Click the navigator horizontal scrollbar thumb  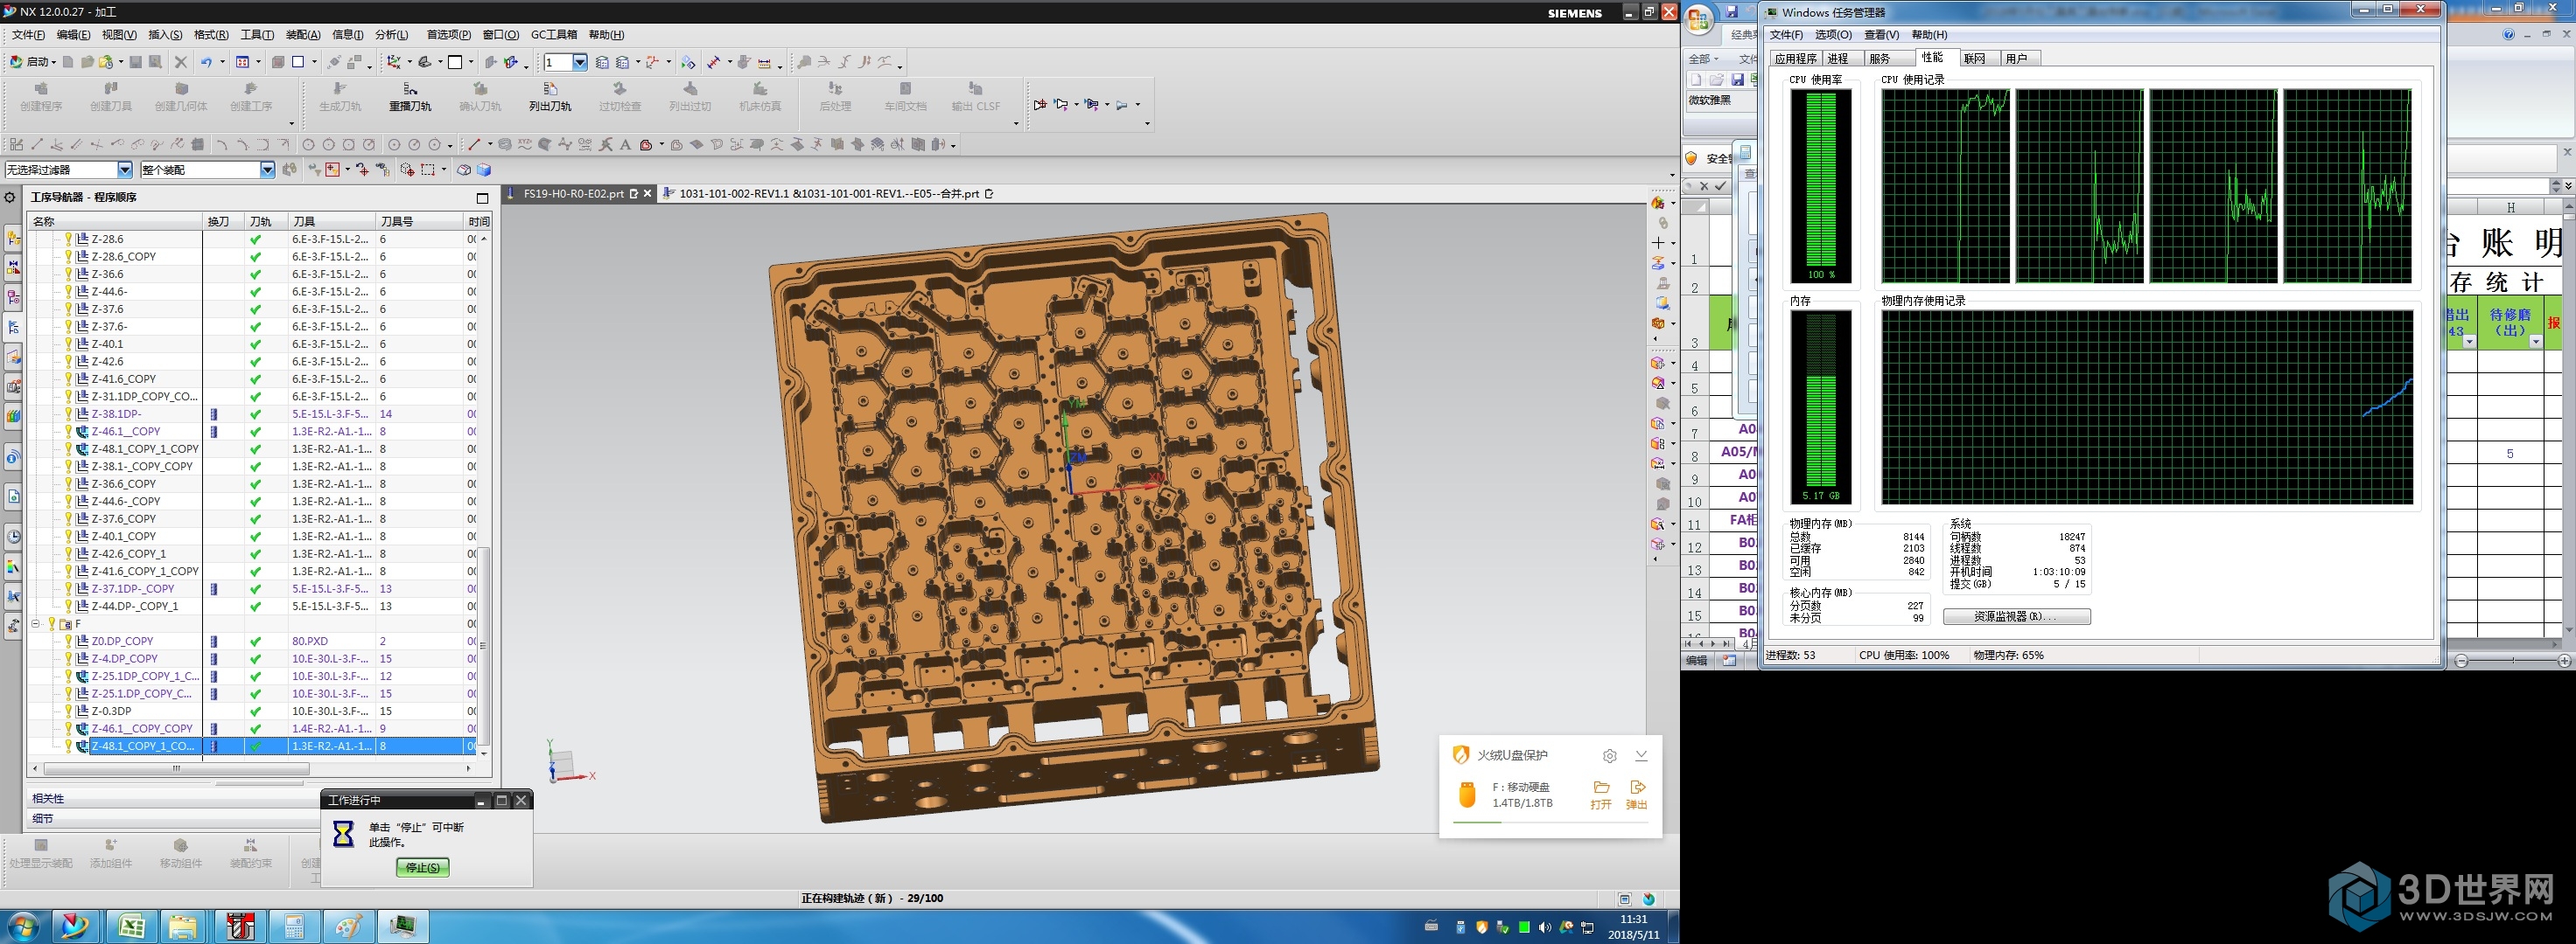[176, 768]
